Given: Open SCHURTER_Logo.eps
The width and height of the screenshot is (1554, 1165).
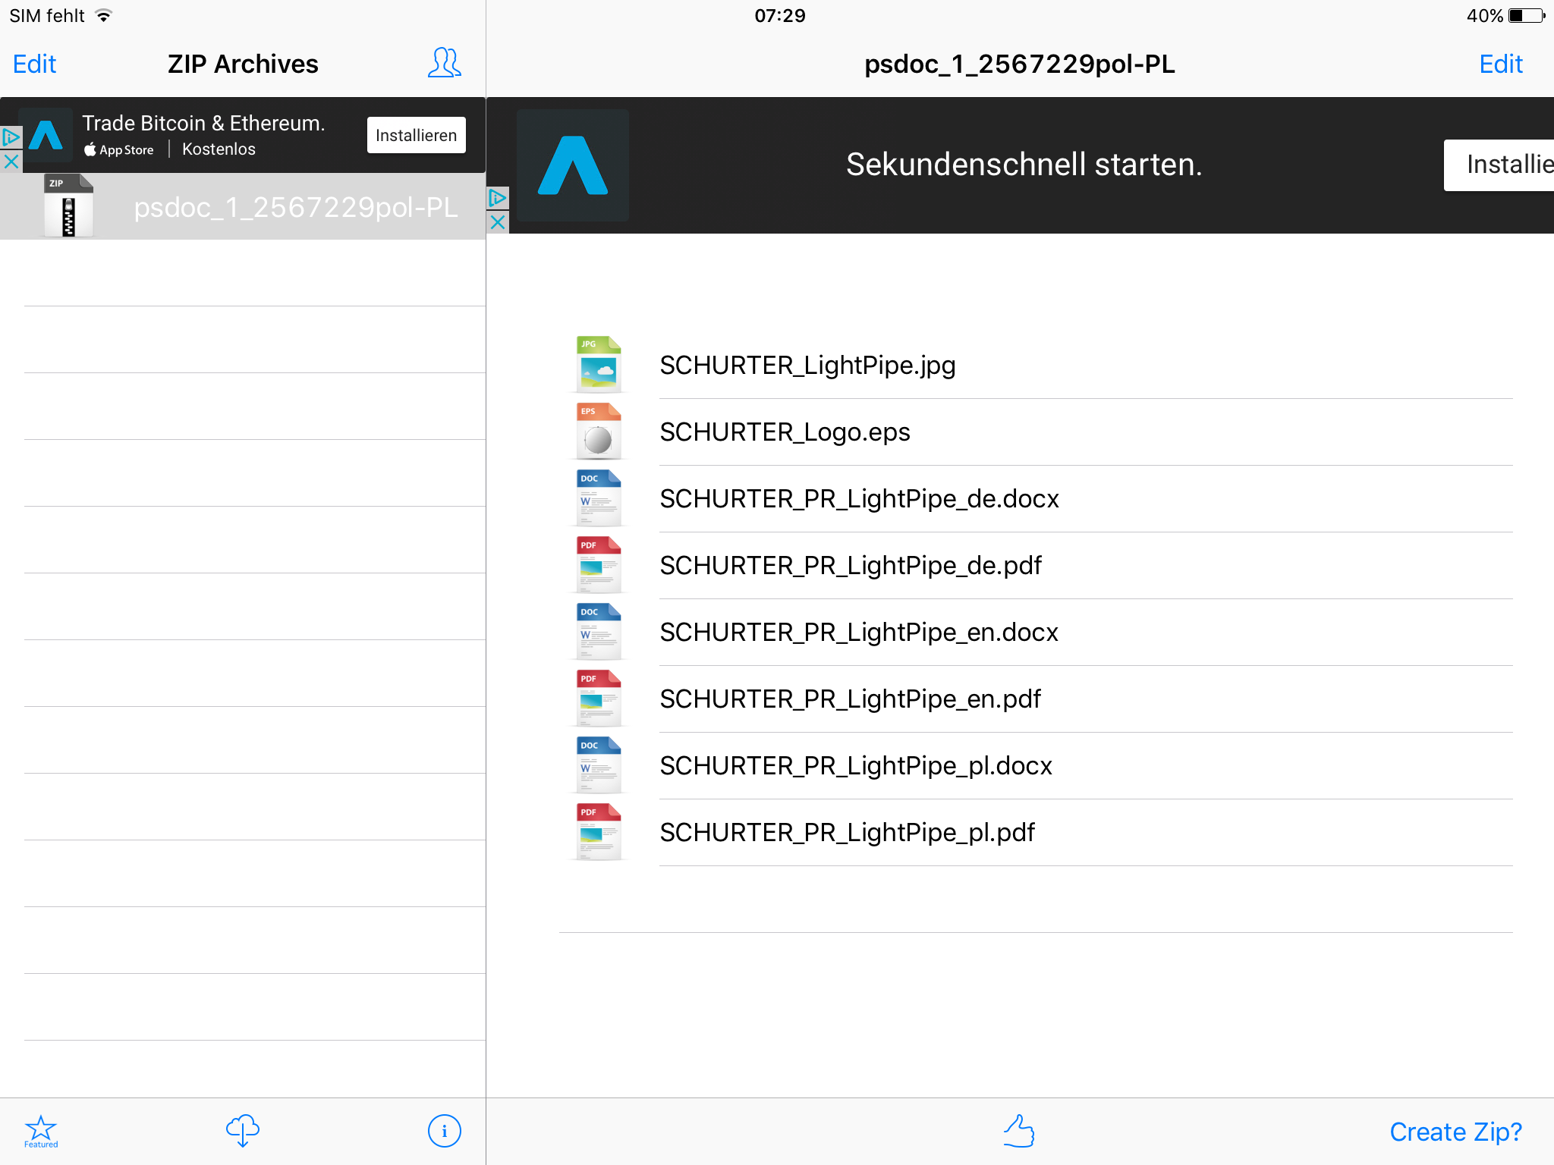Looking at the screenshot, I should (785, 432).
